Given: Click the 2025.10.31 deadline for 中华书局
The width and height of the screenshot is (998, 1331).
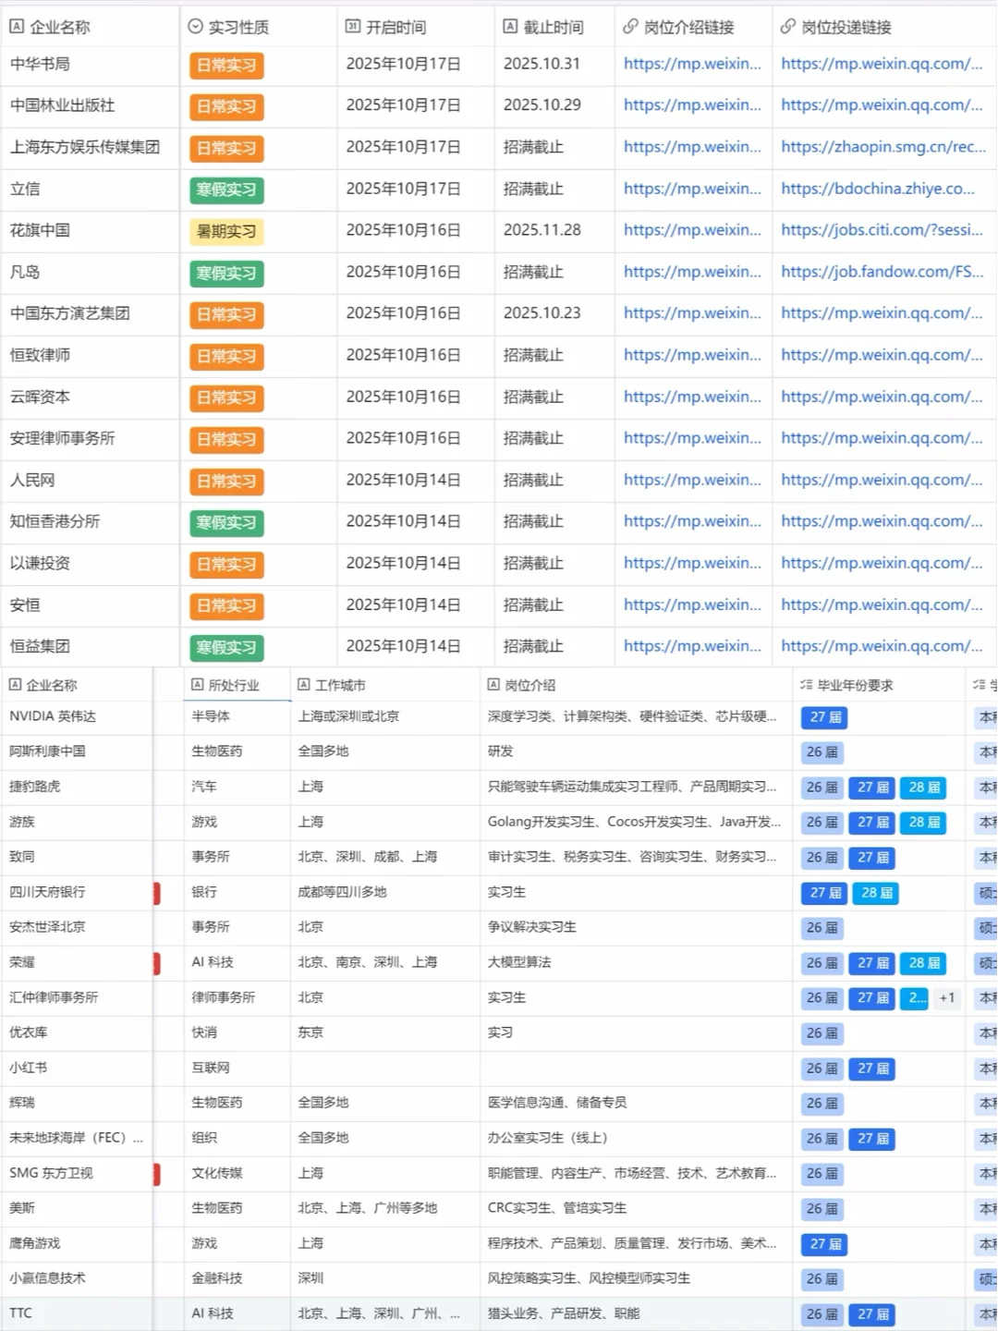Looking at the screenshot, I should pyautogui.click(x=554, y=64).
